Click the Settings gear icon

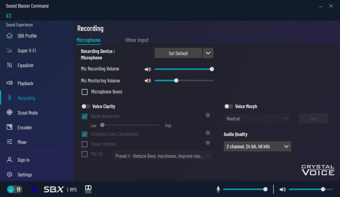click(x=10, y=174)
